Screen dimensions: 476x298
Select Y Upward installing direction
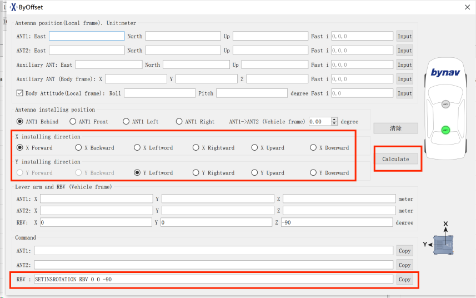coord(255,173)
